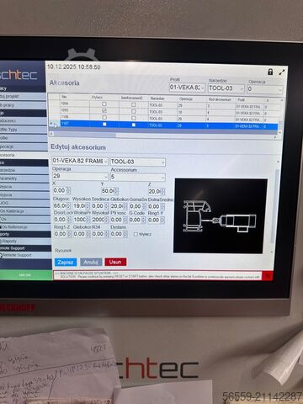This screenshot has height=404, width=303.
Task: Open the Oś Referencje sidebar item
Action: tap(24, 226)
